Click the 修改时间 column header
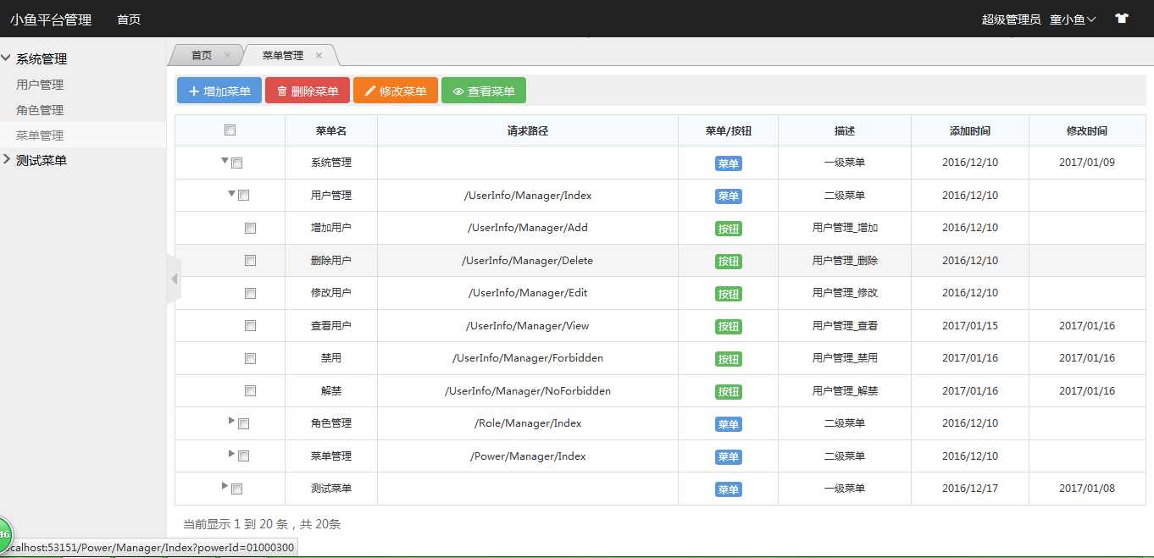 coord(1087,131)
